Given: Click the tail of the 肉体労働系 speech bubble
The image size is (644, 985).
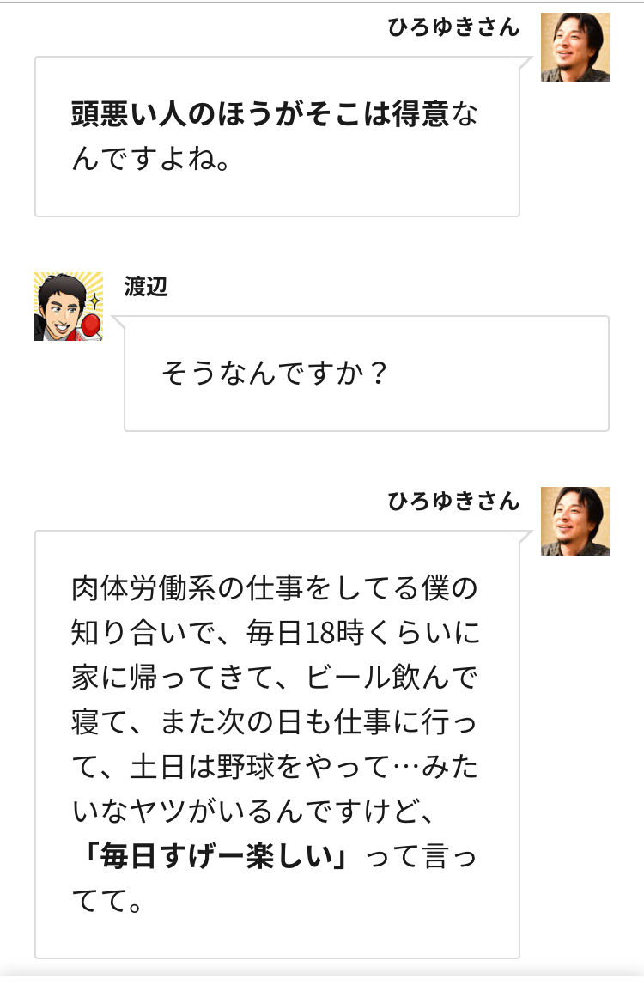Looking at the screenshot, I should point(526,537).
